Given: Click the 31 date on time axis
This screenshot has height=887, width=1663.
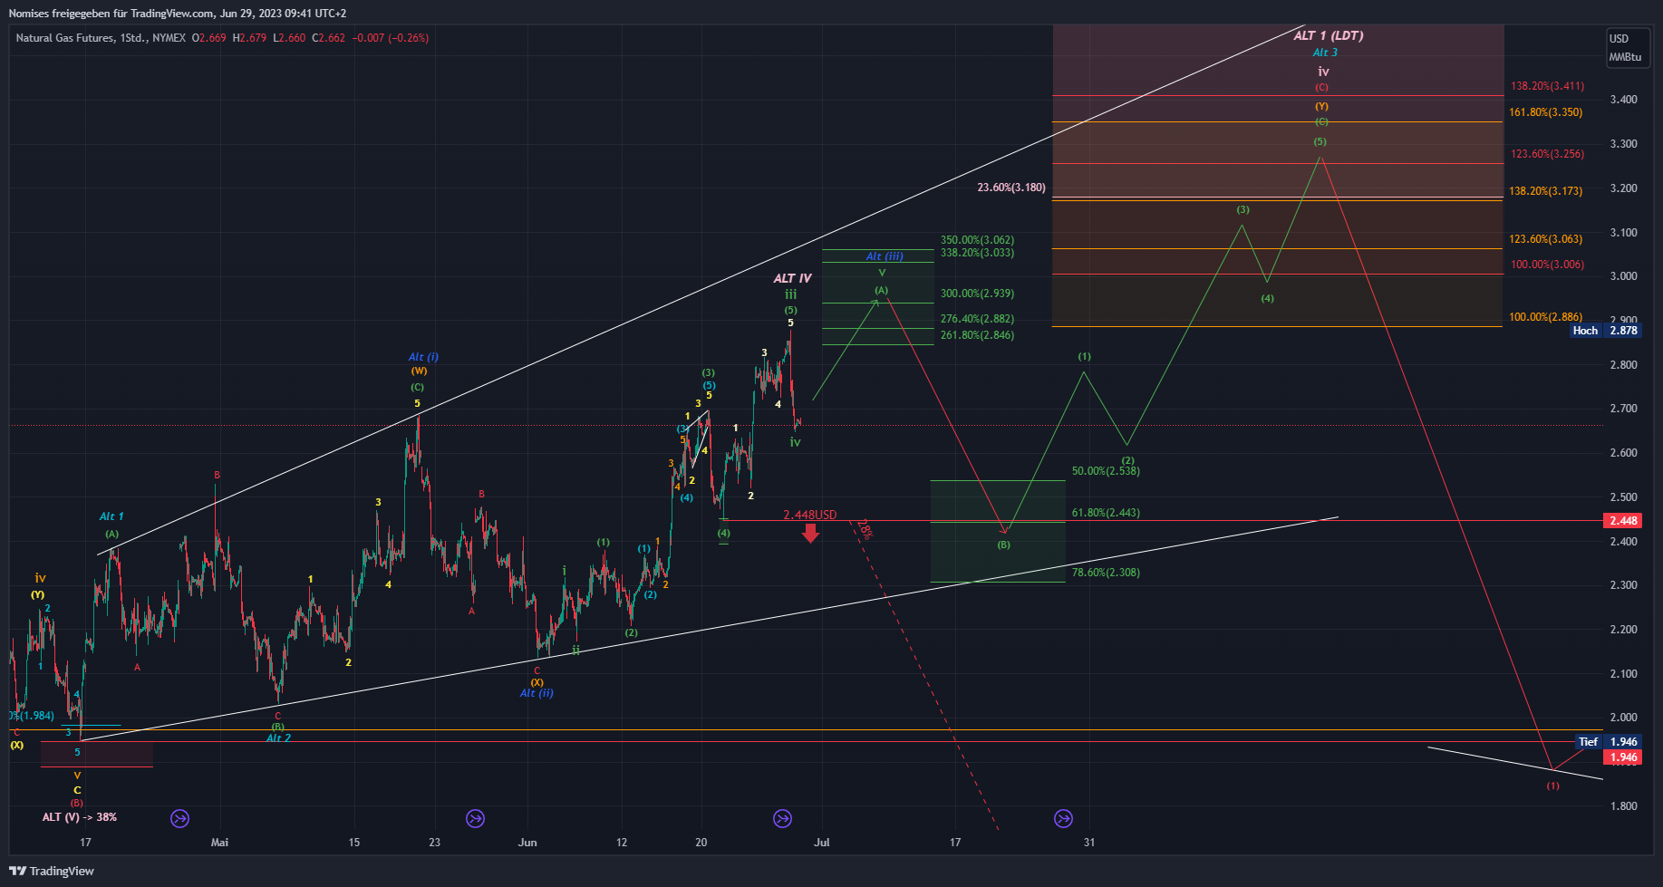Looking at the screenshot, I should click(x=1089, y=843).
